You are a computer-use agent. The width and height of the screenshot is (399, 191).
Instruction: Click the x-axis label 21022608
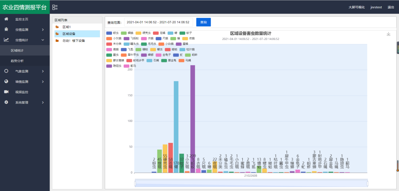pyautogui.click(x=250, y=176)
